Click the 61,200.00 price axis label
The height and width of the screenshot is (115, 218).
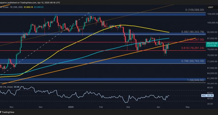coord(212,78)
